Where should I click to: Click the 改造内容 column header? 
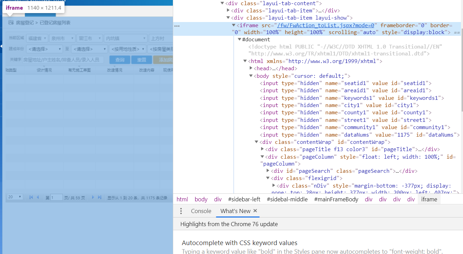147,70
